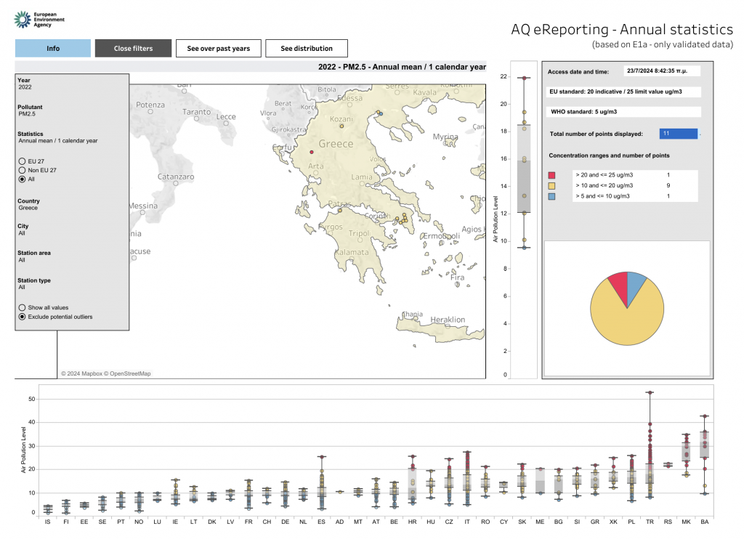Click the TR box plot highest data point
The height and width of the screenshot is (539, 744).
coord(650,393)
